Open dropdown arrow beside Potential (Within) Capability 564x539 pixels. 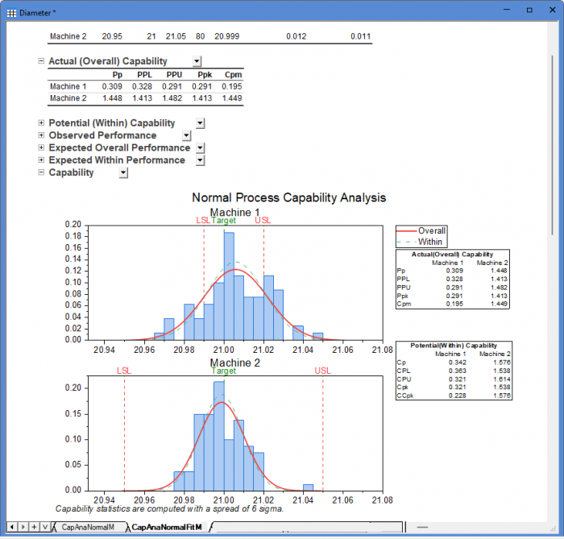click(201, 123)
